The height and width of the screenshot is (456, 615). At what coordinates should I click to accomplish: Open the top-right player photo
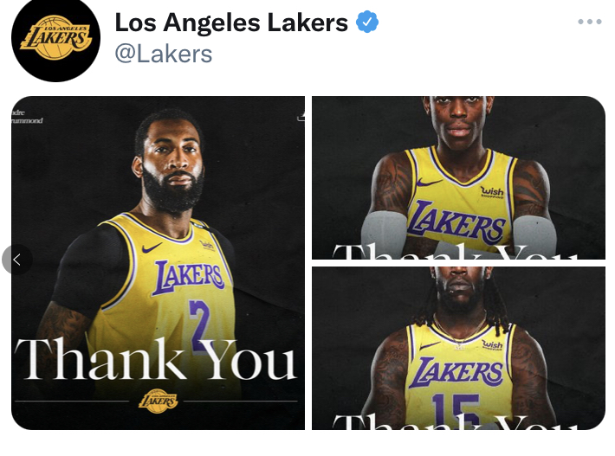point(458,177)
